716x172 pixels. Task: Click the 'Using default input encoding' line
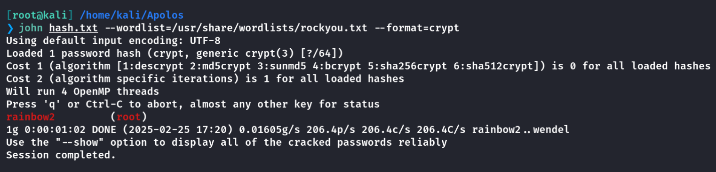click(x=113, y=41)
